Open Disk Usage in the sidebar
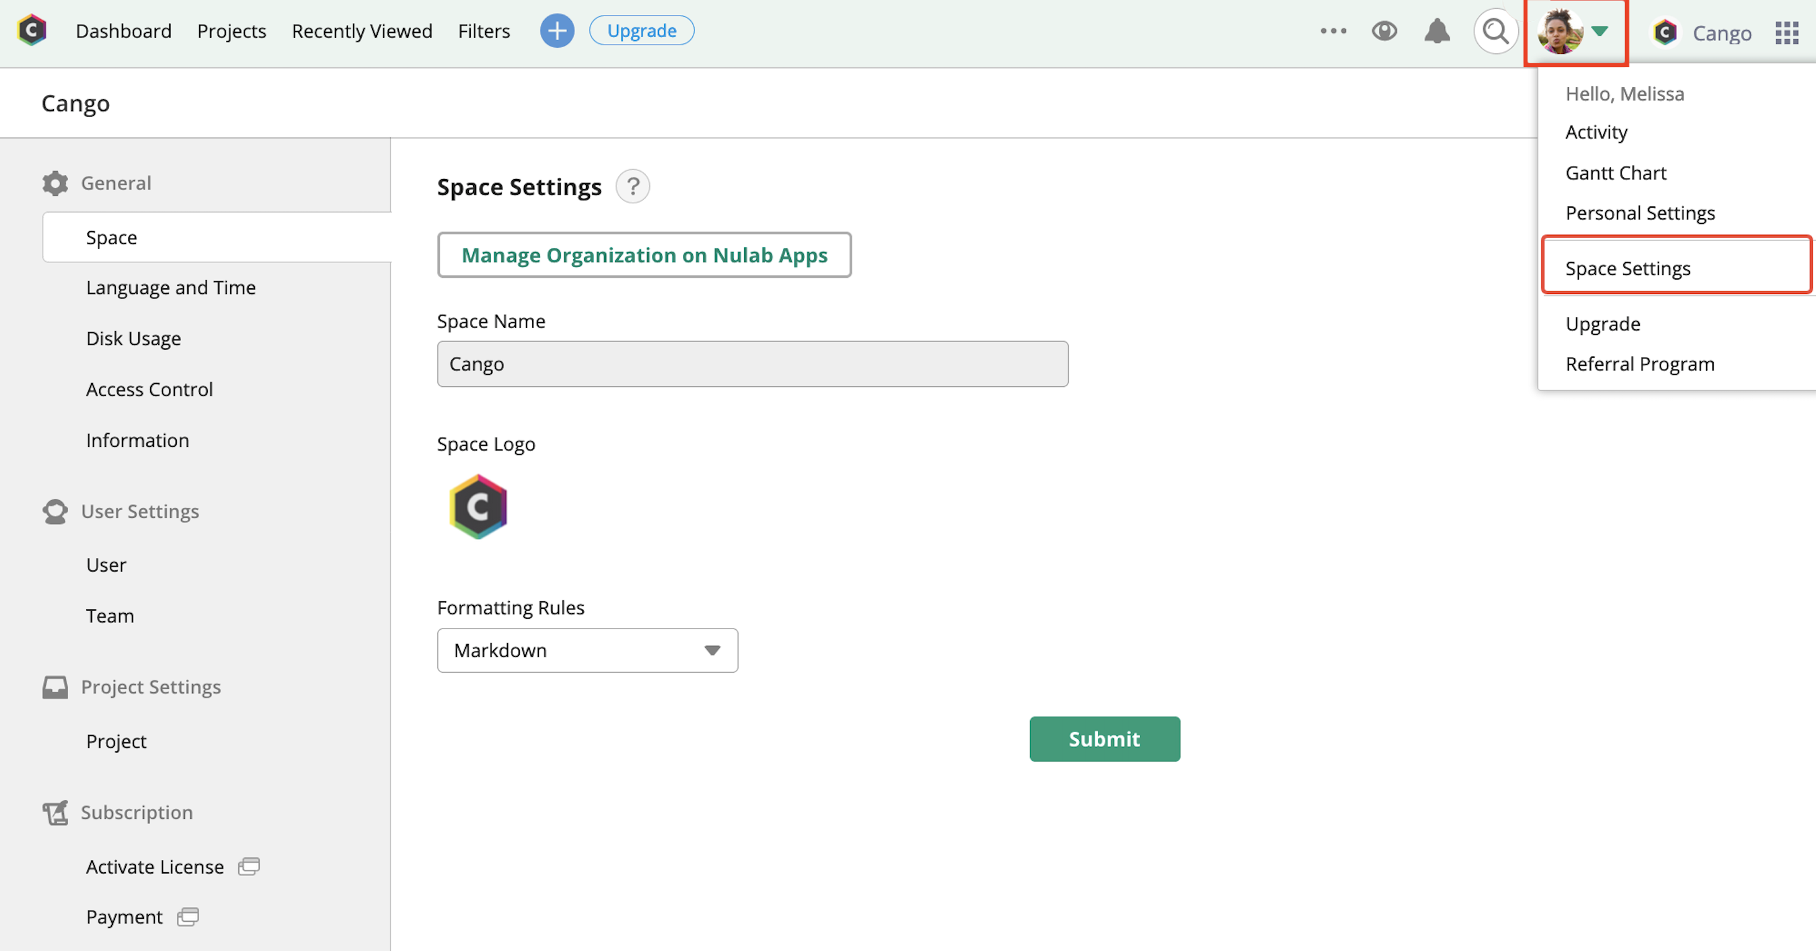The width and height of the screenshot is (1816, 951). pos(133,339)
